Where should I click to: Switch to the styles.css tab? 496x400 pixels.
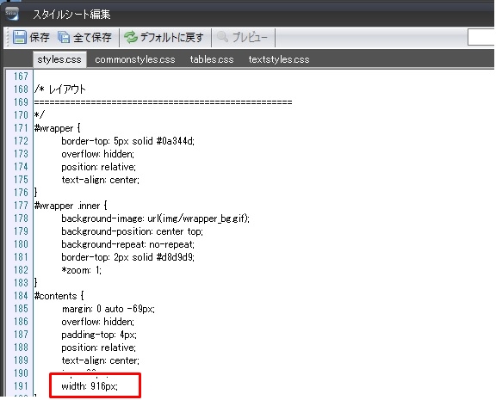(x=59, y=59)
